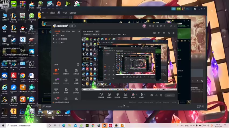Toggle lock on 窗口 2 source
229x128 pixels.
[x=56, y=42]
